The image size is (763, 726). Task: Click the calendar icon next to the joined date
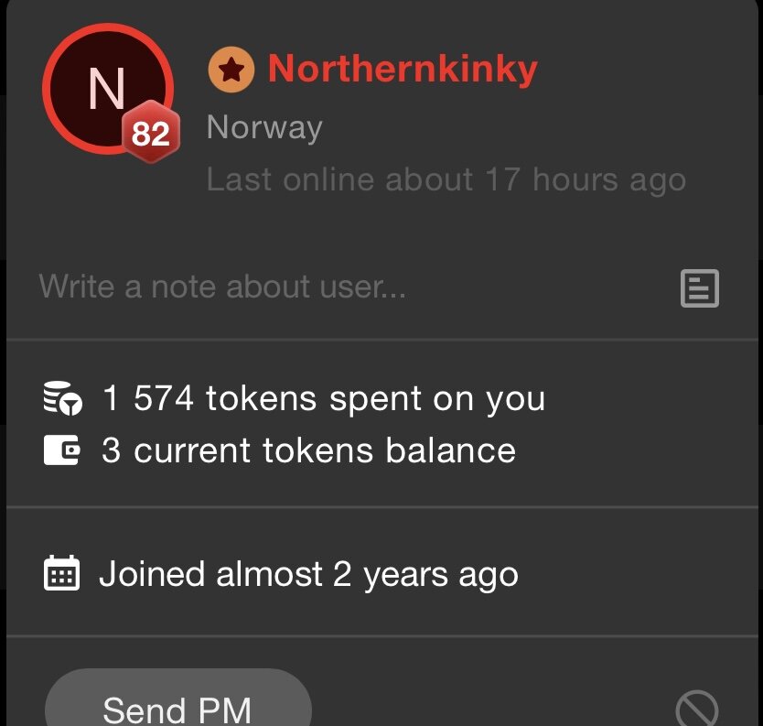[x=62, y=574]
